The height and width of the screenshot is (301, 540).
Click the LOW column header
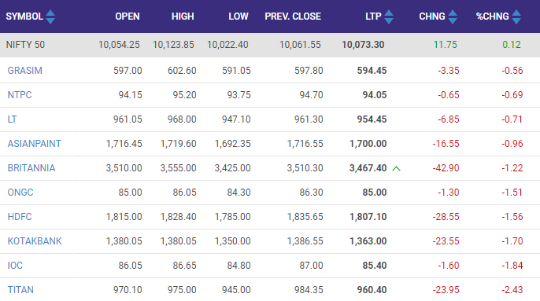(x=239, y=17)
